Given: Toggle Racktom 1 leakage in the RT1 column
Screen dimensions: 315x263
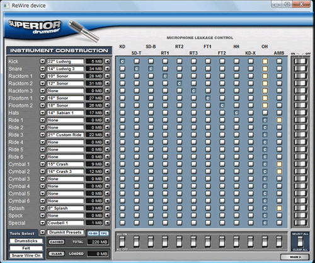Looking at the screenshot, I should coord(165,76).
